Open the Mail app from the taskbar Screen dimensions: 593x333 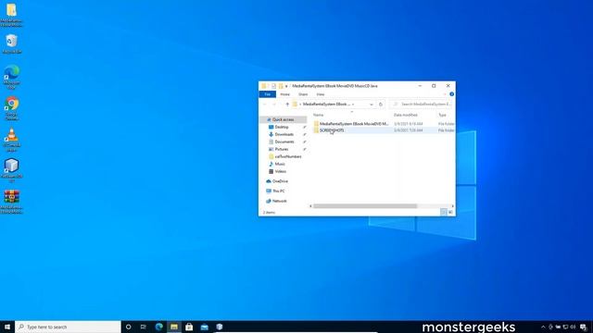point(204,327)
